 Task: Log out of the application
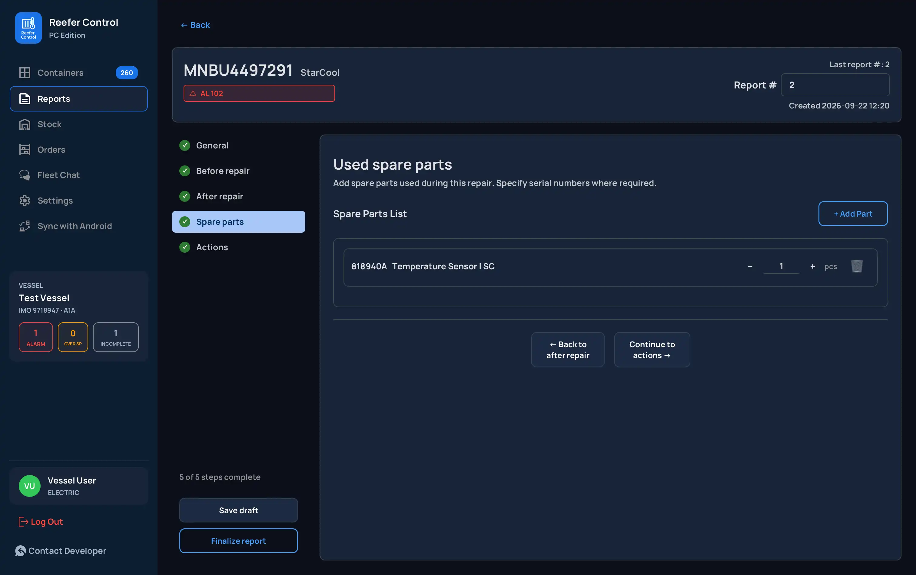pyautogui.click(x=41, y=522)
